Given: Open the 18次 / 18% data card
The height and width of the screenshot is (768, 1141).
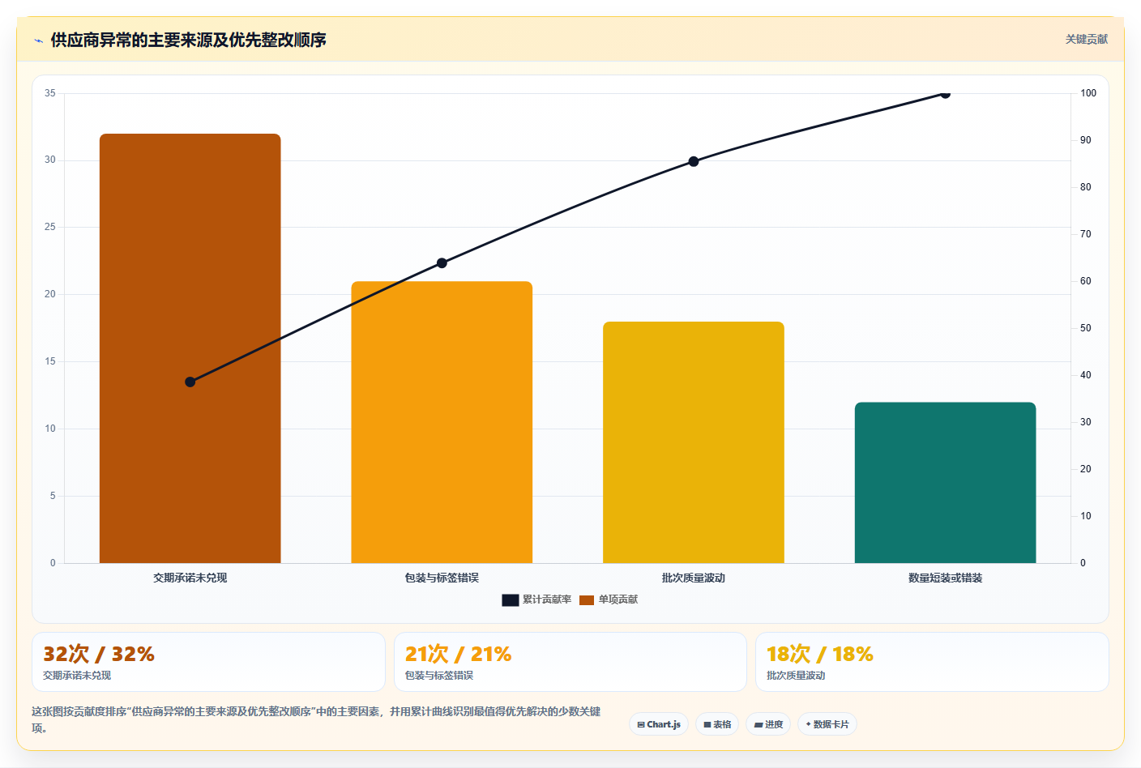Looking at the screenshot, I should 932,662.
